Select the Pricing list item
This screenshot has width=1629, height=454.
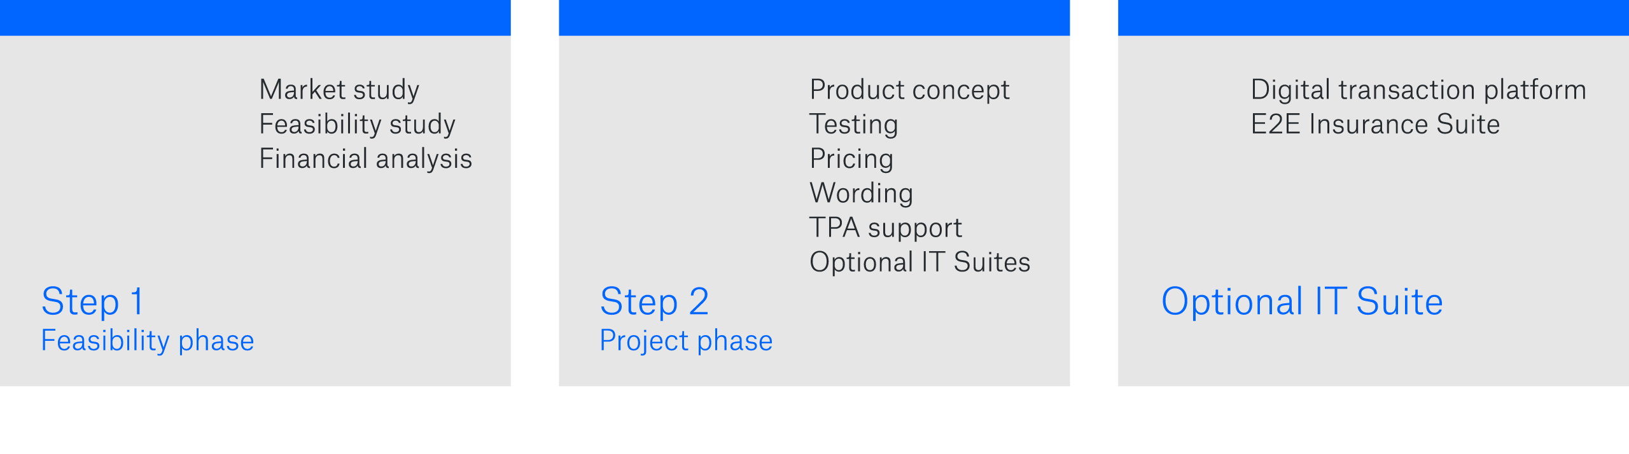coord(851,158)
